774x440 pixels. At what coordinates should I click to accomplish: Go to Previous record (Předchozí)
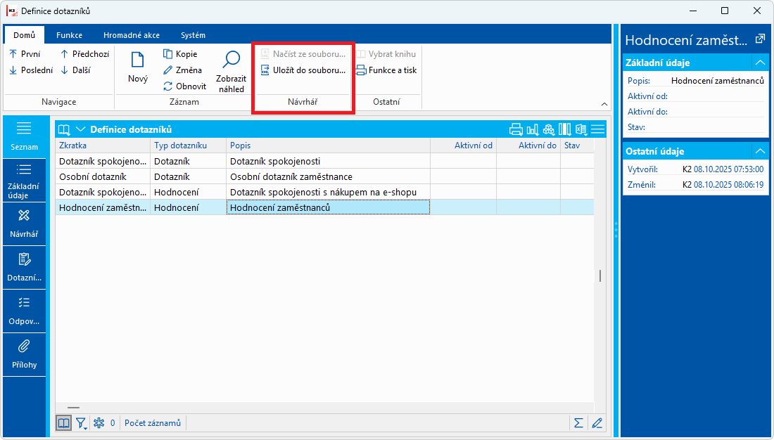[84, 54]
